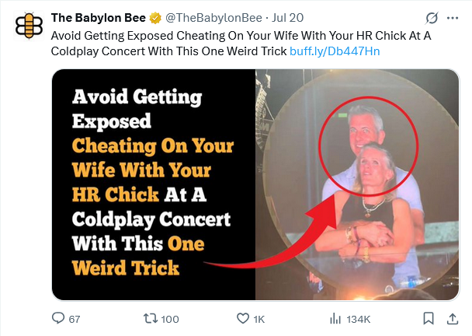Click the tweet headline text
Screen dimensions: 472x336
tap(194, 43)
